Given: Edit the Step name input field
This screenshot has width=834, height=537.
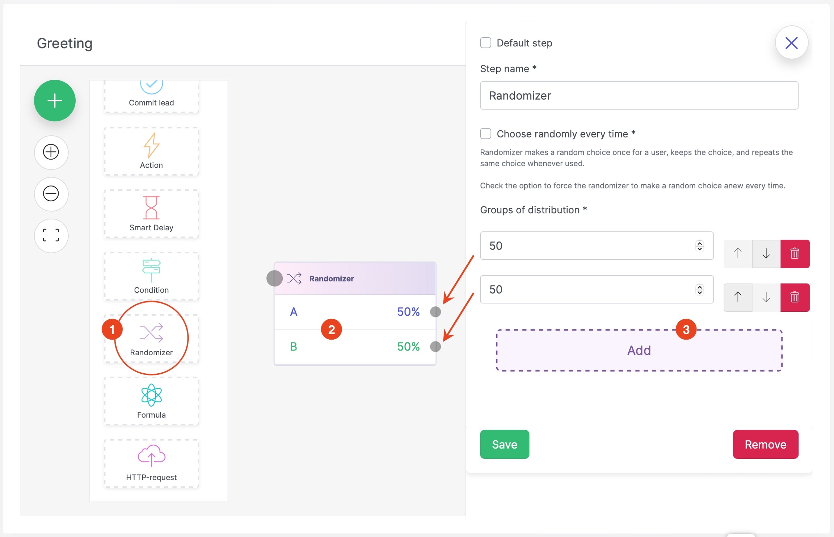Looking at the screenshot, I should click(639, 95).
